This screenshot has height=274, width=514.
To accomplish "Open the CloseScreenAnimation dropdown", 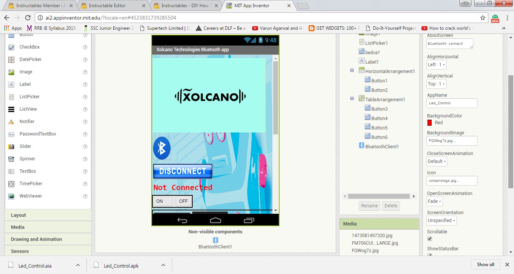I will tap(437, 161).
